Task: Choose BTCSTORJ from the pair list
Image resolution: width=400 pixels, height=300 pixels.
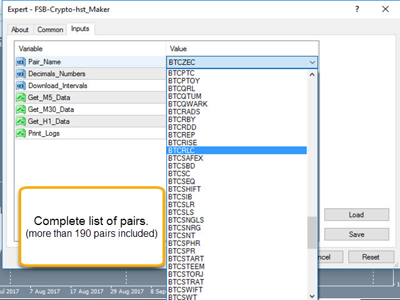Action: pyautogui.click(x=237, y=274)
